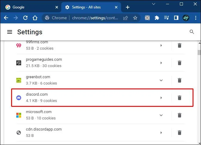This screenshot has height=145, width=201.
Task: Click the browser forward arrow
Action: point(16,18)
